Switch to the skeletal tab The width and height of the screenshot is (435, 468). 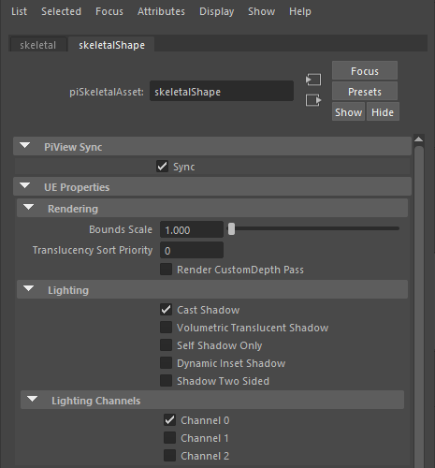[38, 45]
